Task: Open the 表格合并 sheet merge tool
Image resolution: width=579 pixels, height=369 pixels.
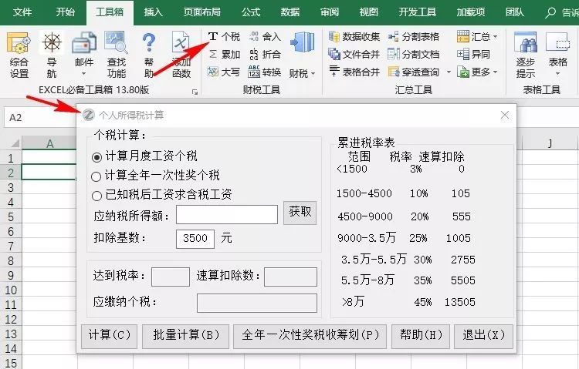Action: click(x=354, y=72)
